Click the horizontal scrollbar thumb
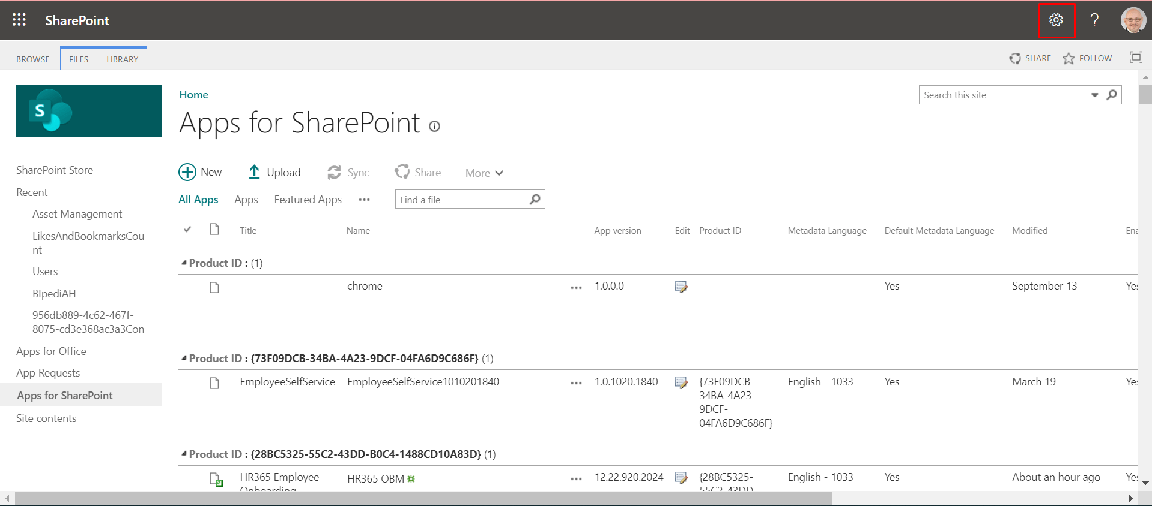1152x506 pixels. coord(423,499)
